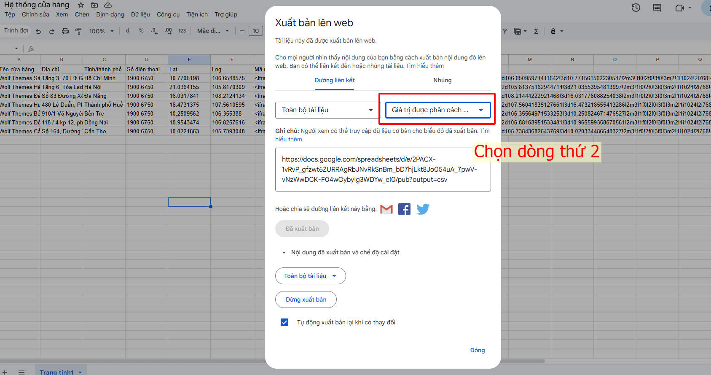Open Tìm hiểu thêm link in description
Image resolution: width=711 pixels, height=375 pixels.
(425, 66)
